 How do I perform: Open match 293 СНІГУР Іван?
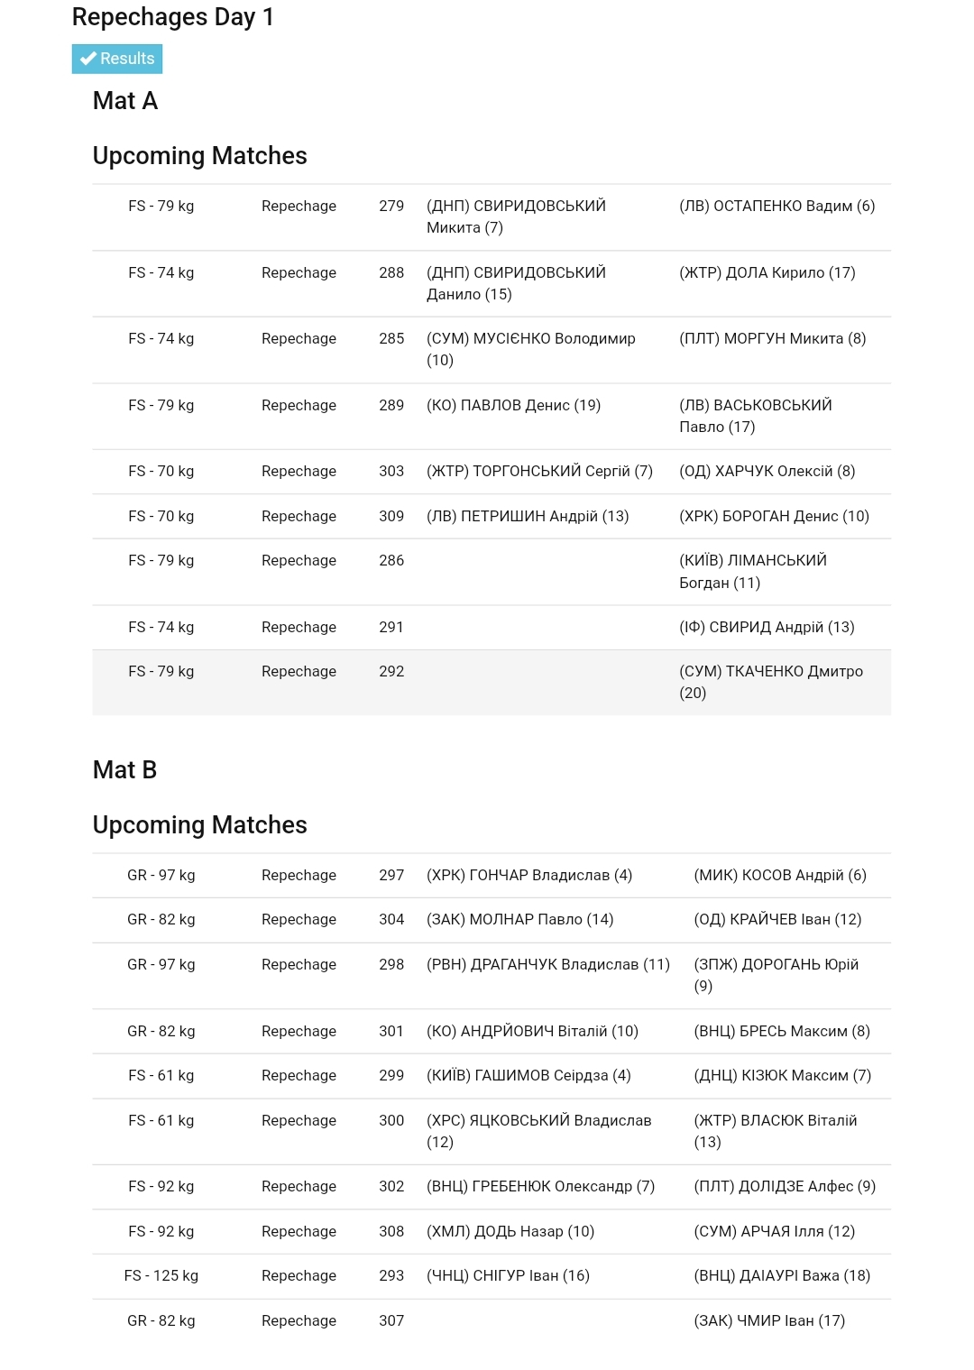click(x=492, y=1276)
